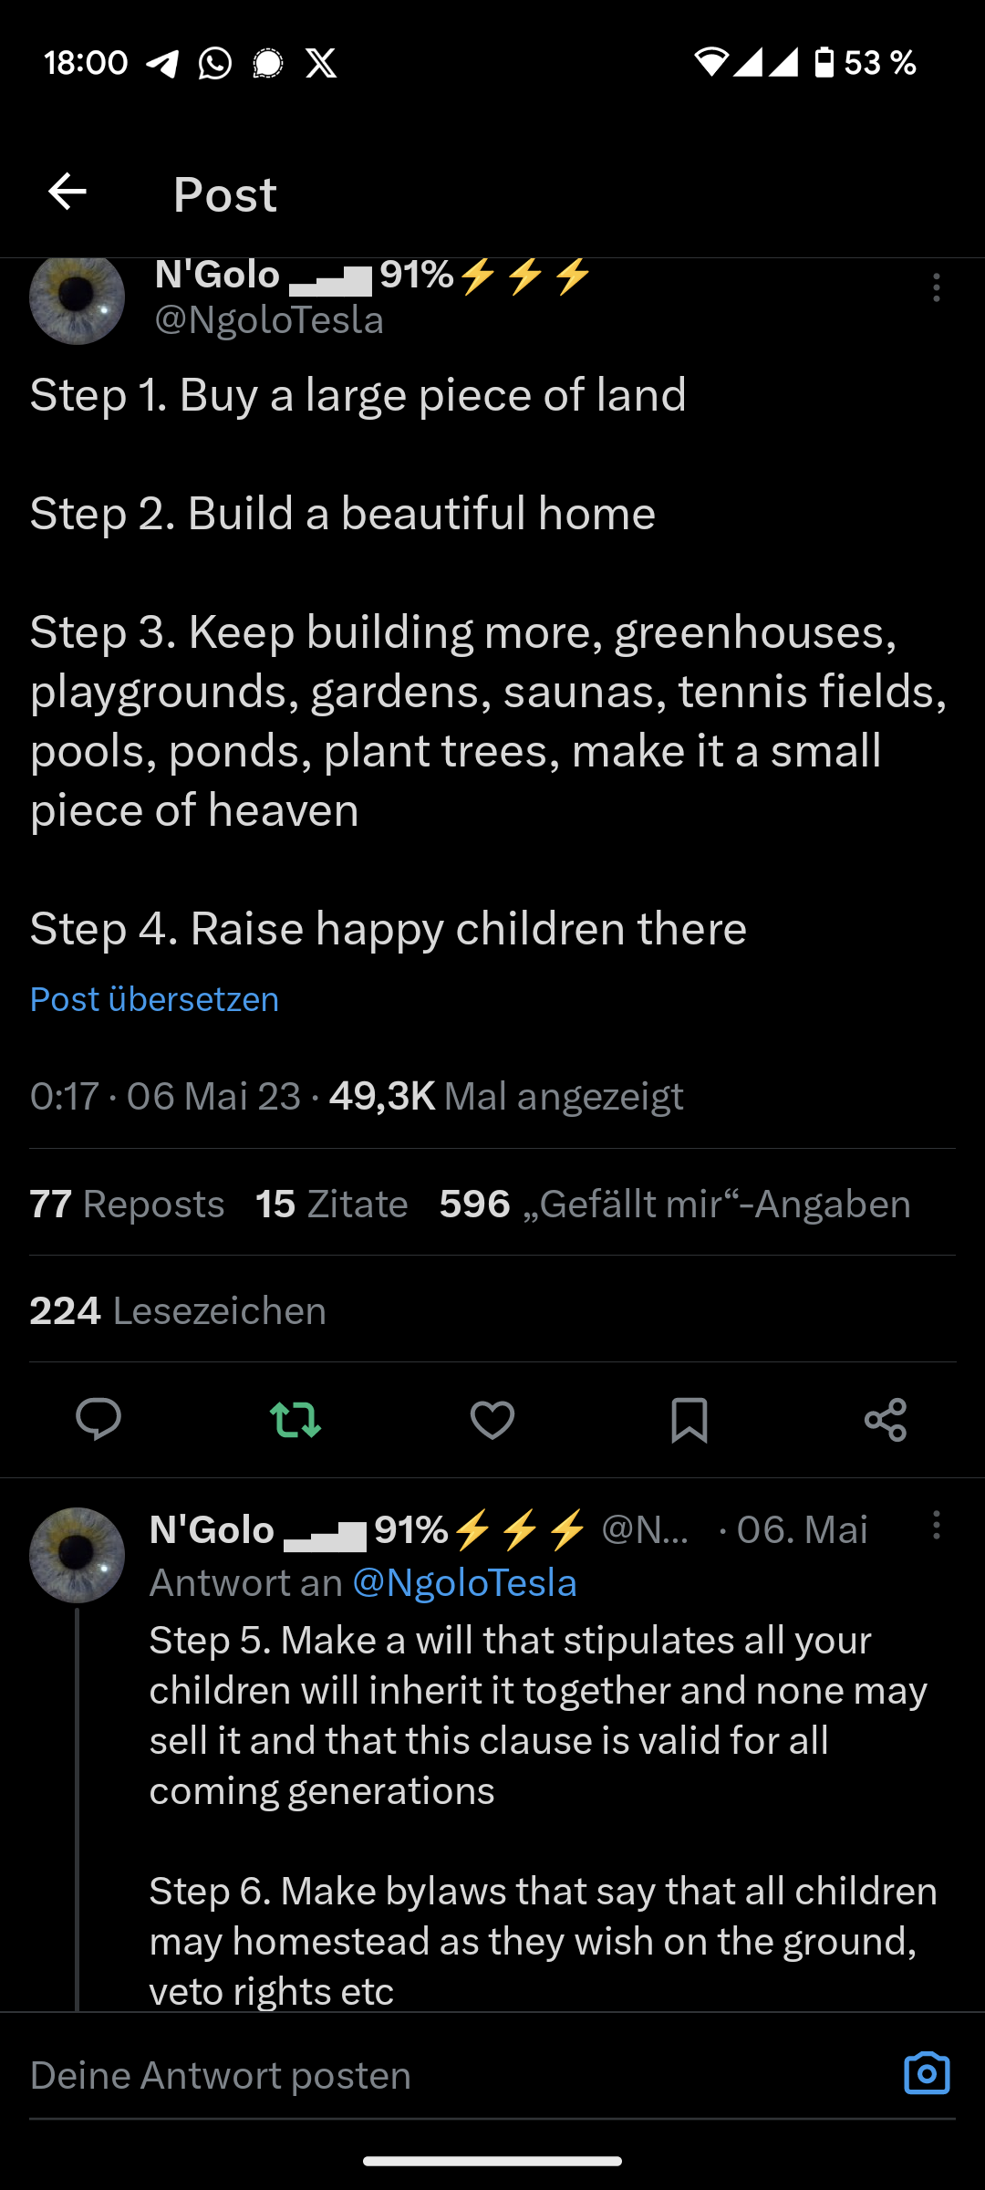Tap the reply author's eye avatar
985x2190 pixels.
78,1555
